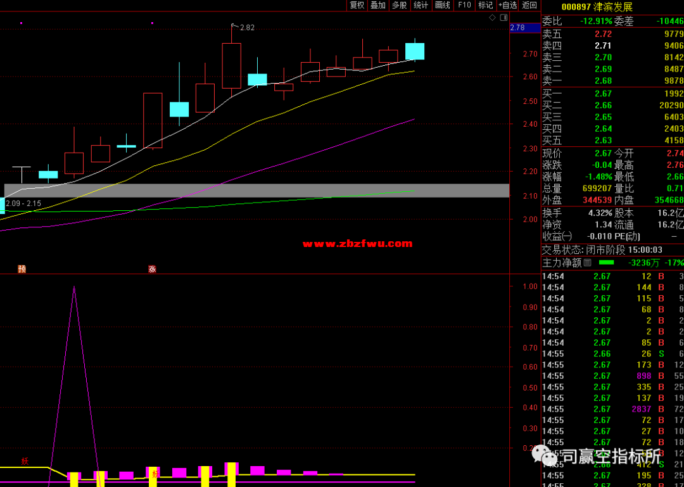Open the 主力净额 detail list icon

coord(587,263)
